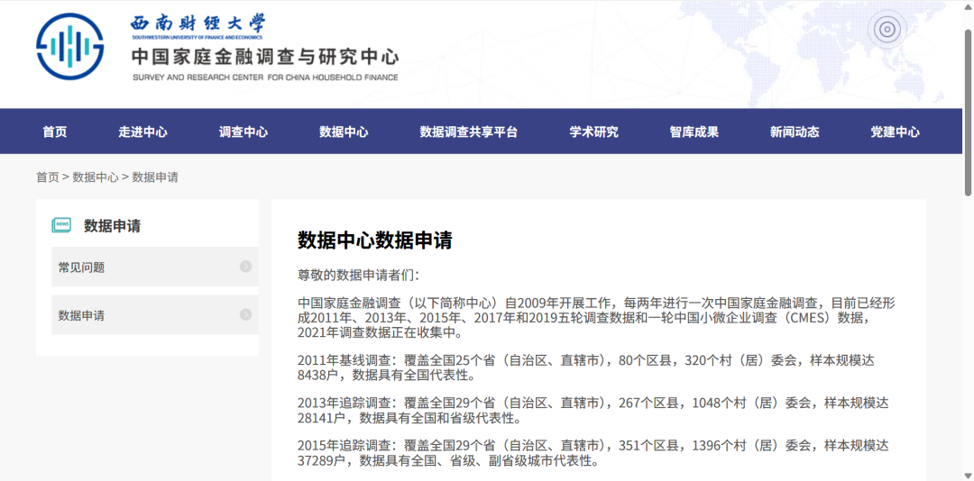Open the 走进中心 menu
This screenshot has height=481, width=974.
point(142,132)
